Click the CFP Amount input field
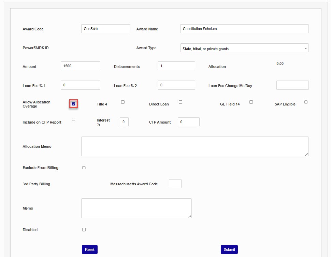The height and width of the screenshot is (257, 331). point(188,122)
